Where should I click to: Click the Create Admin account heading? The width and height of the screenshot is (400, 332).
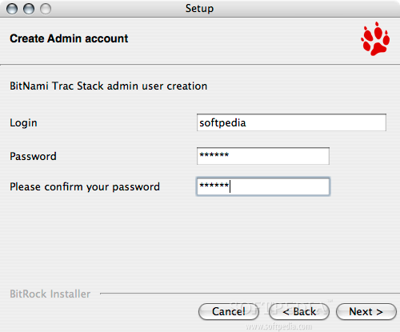69,38
